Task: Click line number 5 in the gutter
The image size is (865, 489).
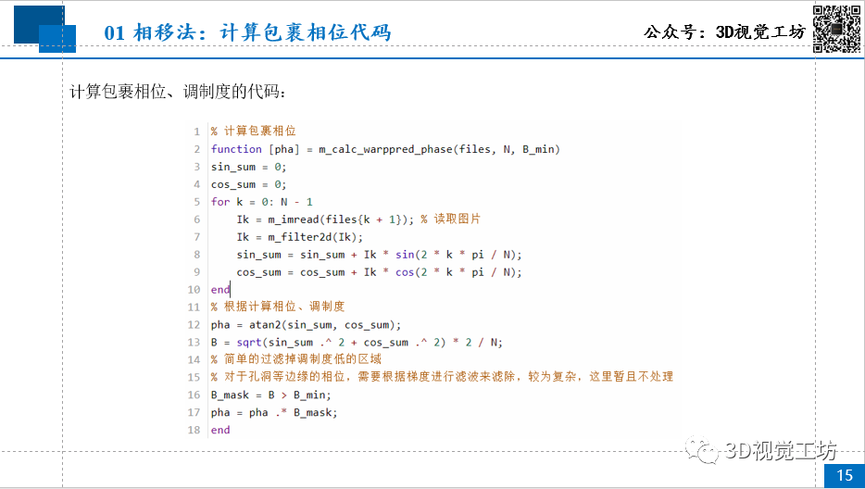Action: [197, 202]
